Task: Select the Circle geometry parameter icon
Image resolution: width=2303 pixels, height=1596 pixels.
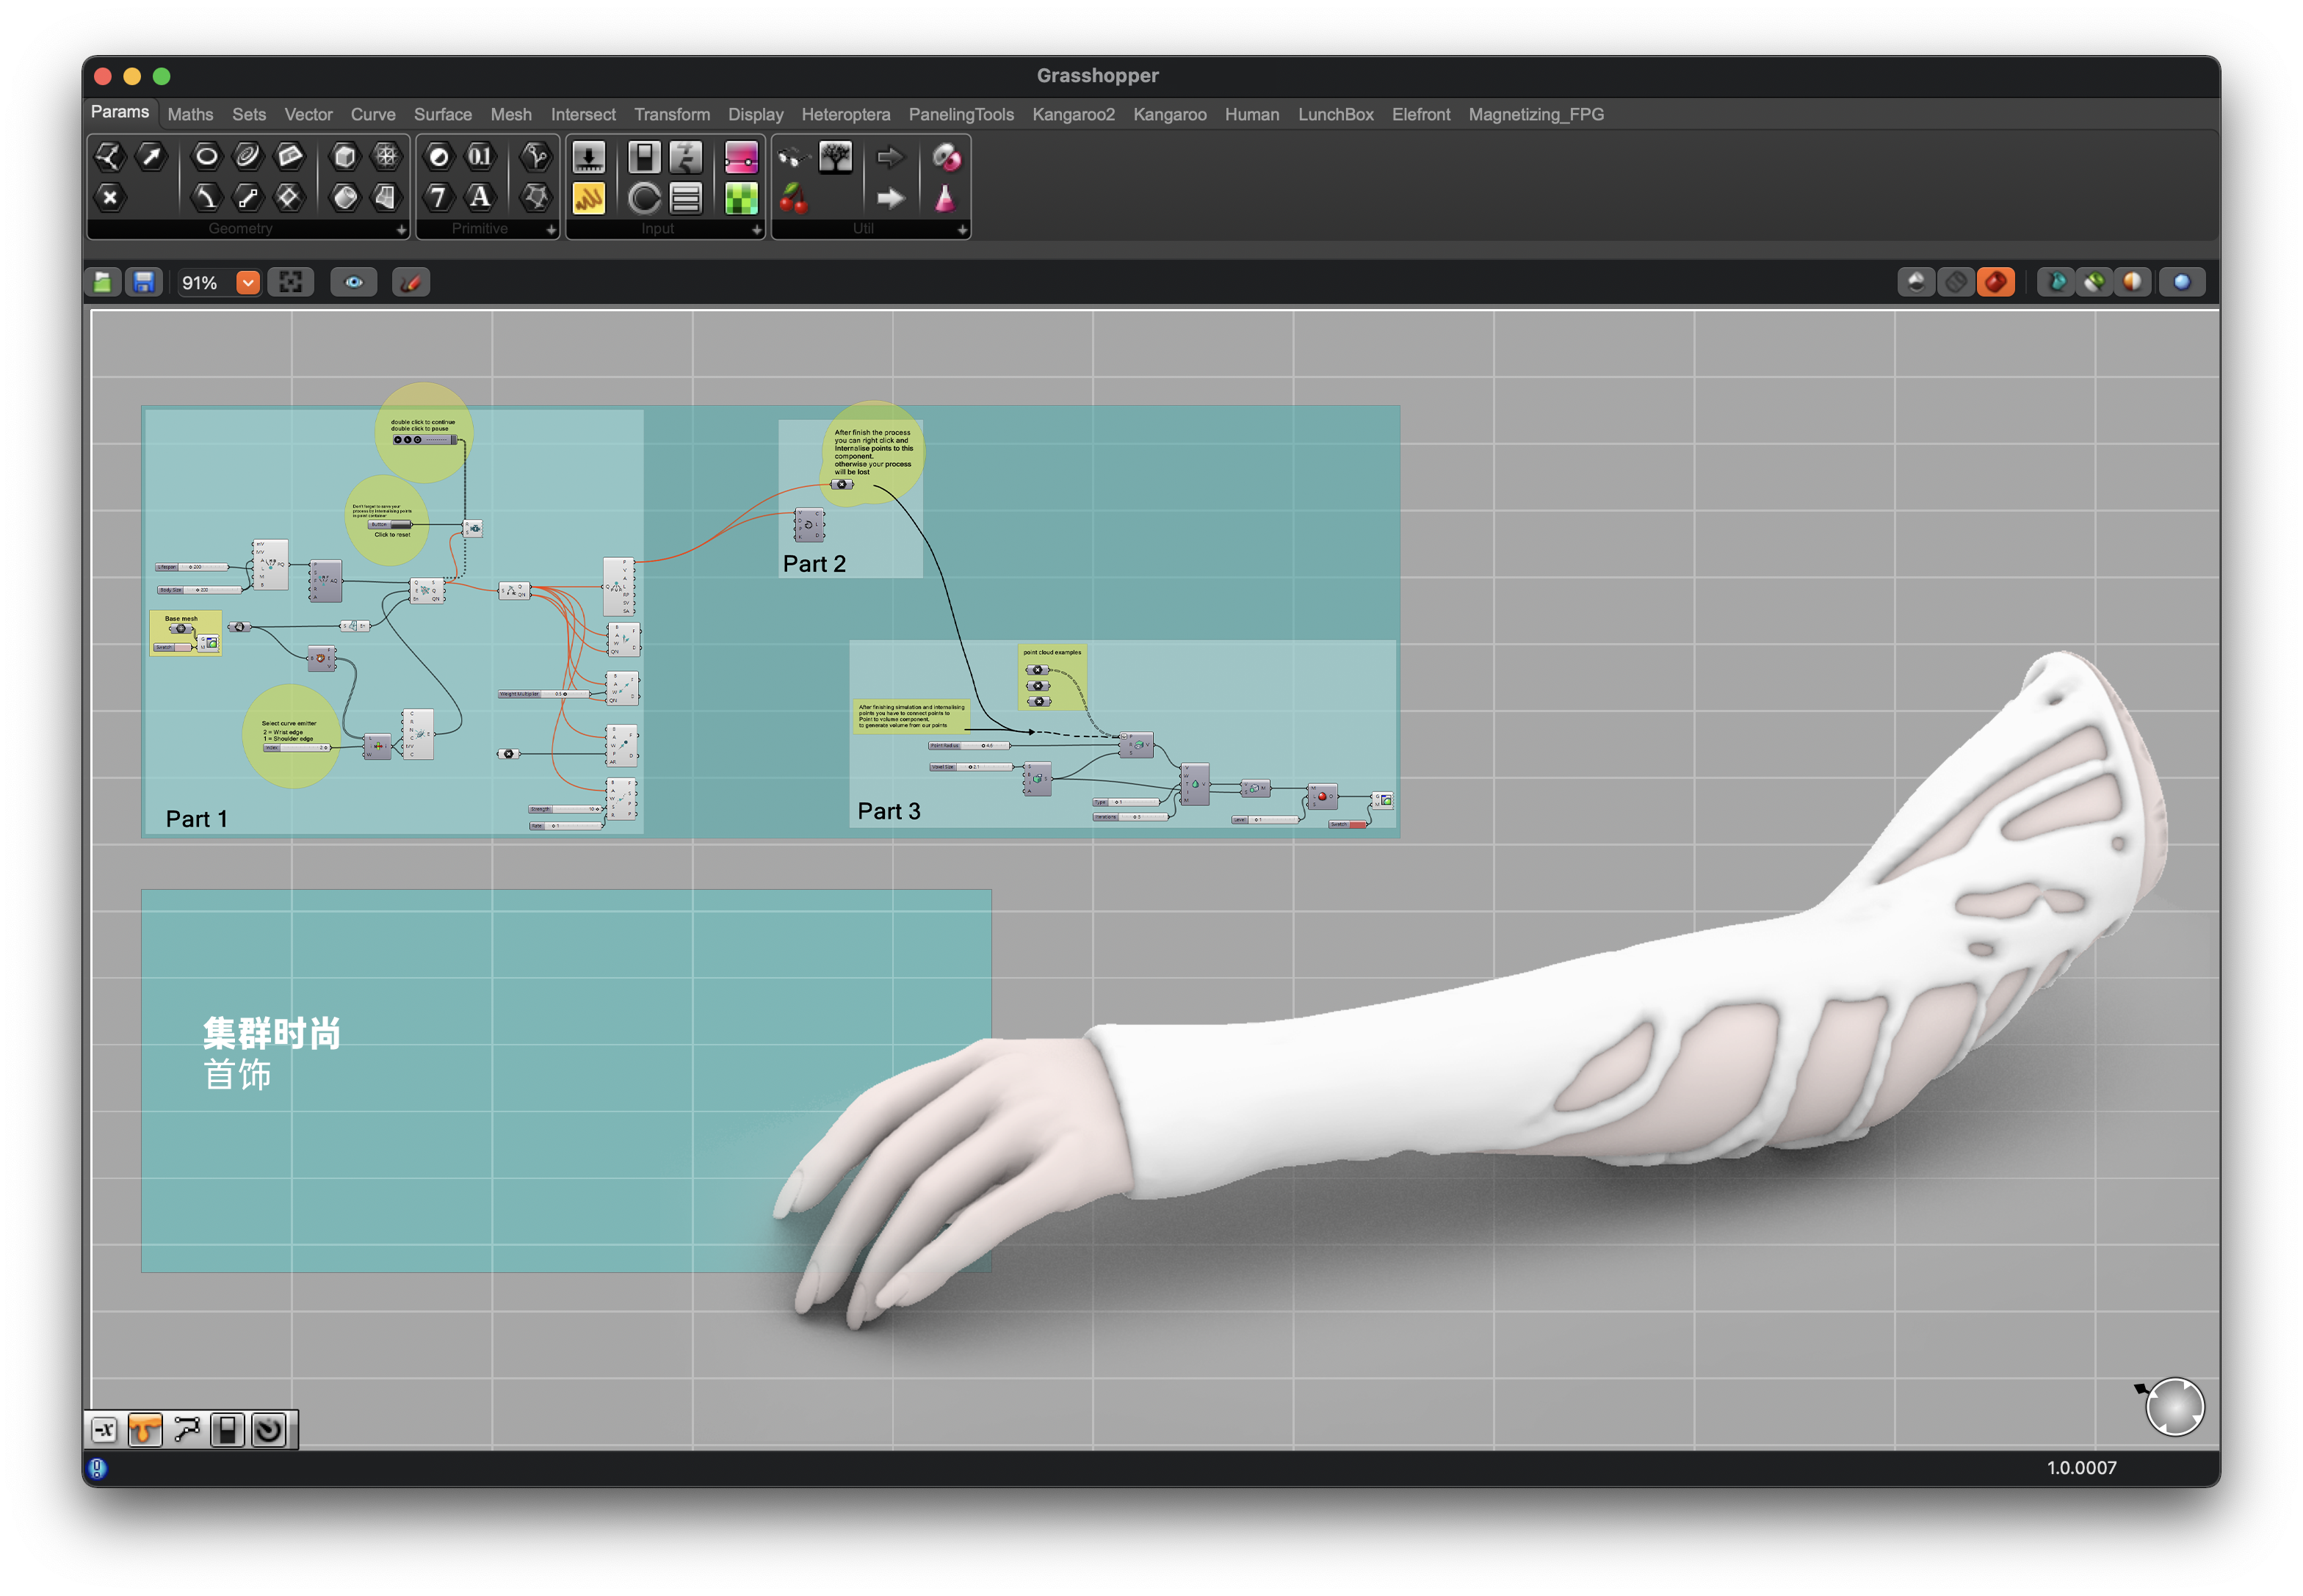Action: point(206,156)
